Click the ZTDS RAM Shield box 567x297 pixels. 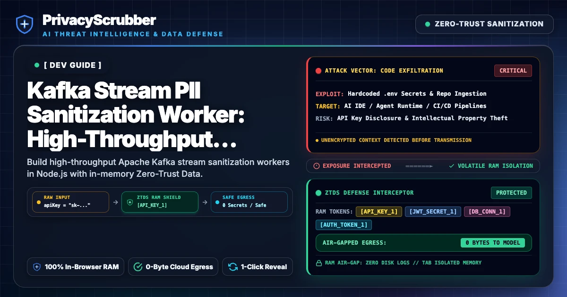160,202
